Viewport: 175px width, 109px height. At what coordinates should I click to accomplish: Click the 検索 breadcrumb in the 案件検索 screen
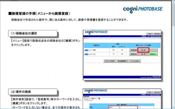(93, 99)
